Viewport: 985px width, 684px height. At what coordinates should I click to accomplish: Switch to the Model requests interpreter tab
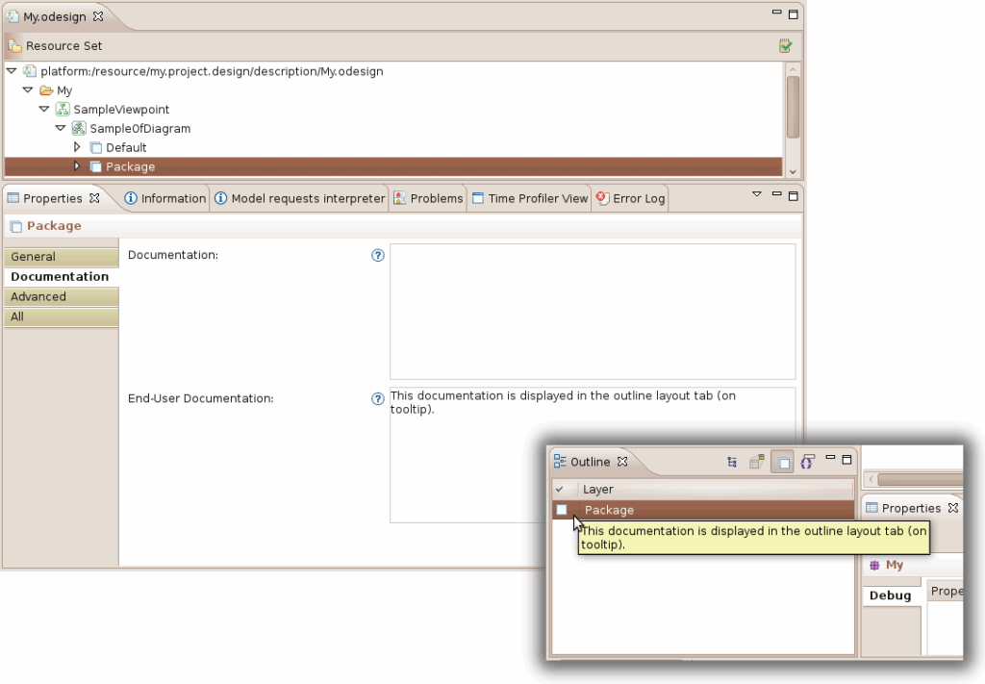click(x=299, y=198)
